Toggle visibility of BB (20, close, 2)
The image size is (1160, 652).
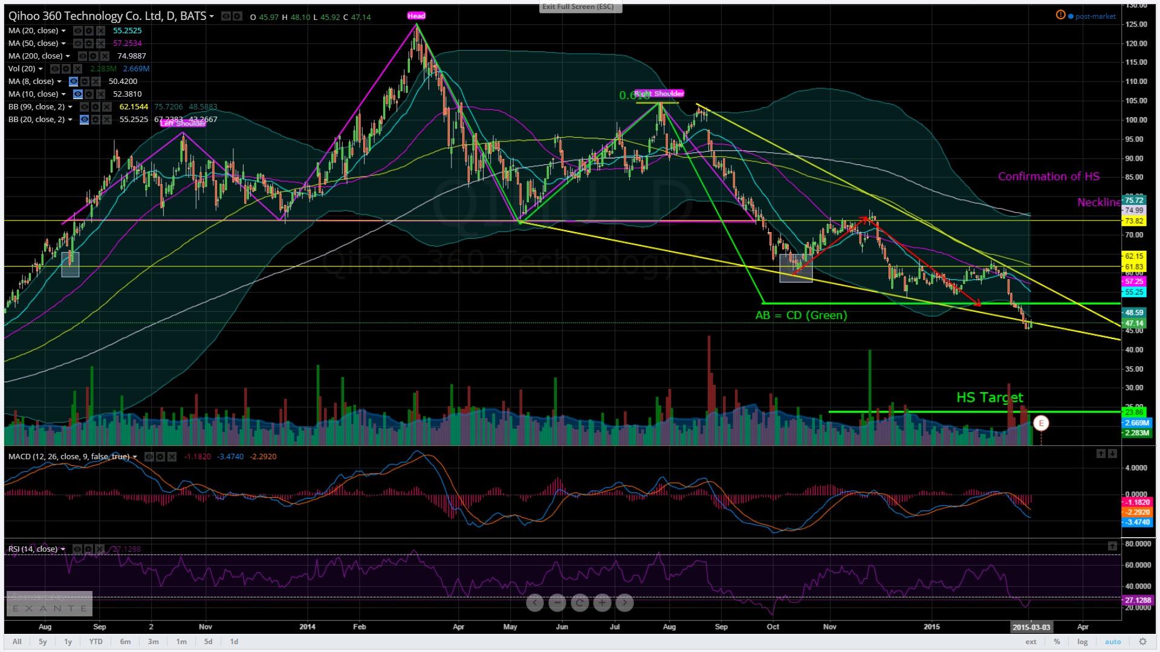85,119
